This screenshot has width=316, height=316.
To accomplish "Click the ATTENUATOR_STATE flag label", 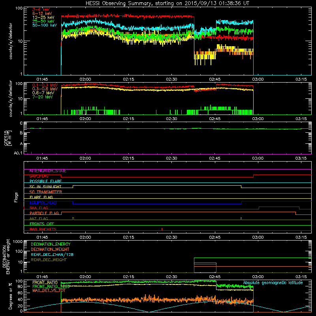I will pyautogui.click(x=48, y=171).
